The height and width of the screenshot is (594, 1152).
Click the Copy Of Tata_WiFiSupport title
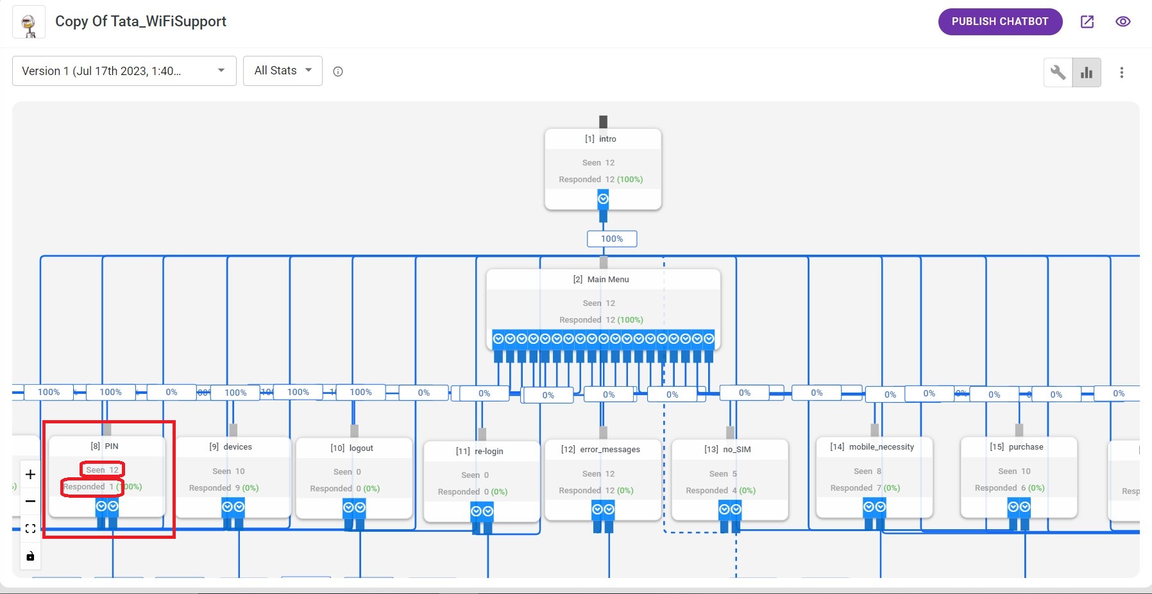coord(140,22)
